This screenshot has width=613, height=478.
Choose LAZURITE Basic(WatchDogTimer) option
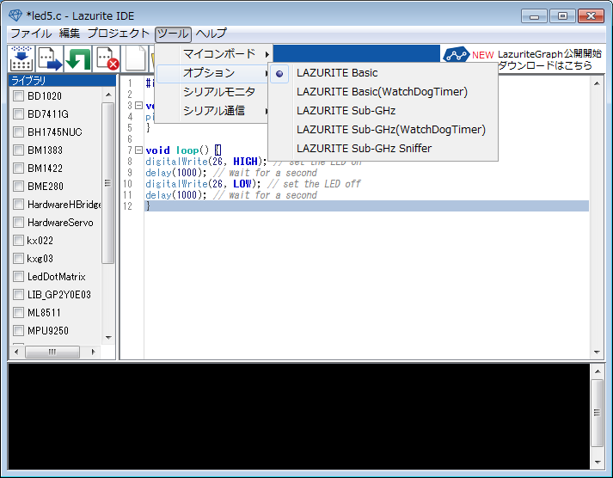383,92
